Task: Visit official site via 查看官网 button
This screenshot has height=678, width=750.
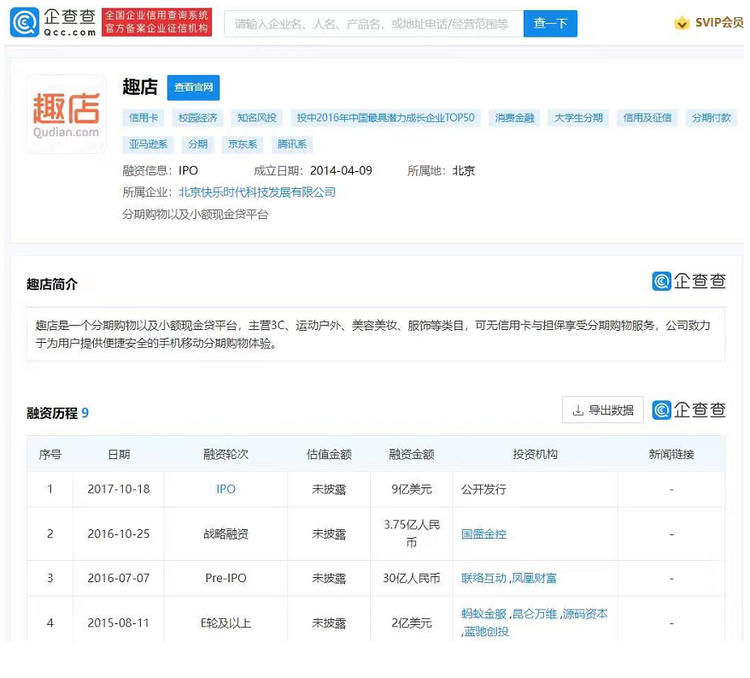Action: (193, 87)
